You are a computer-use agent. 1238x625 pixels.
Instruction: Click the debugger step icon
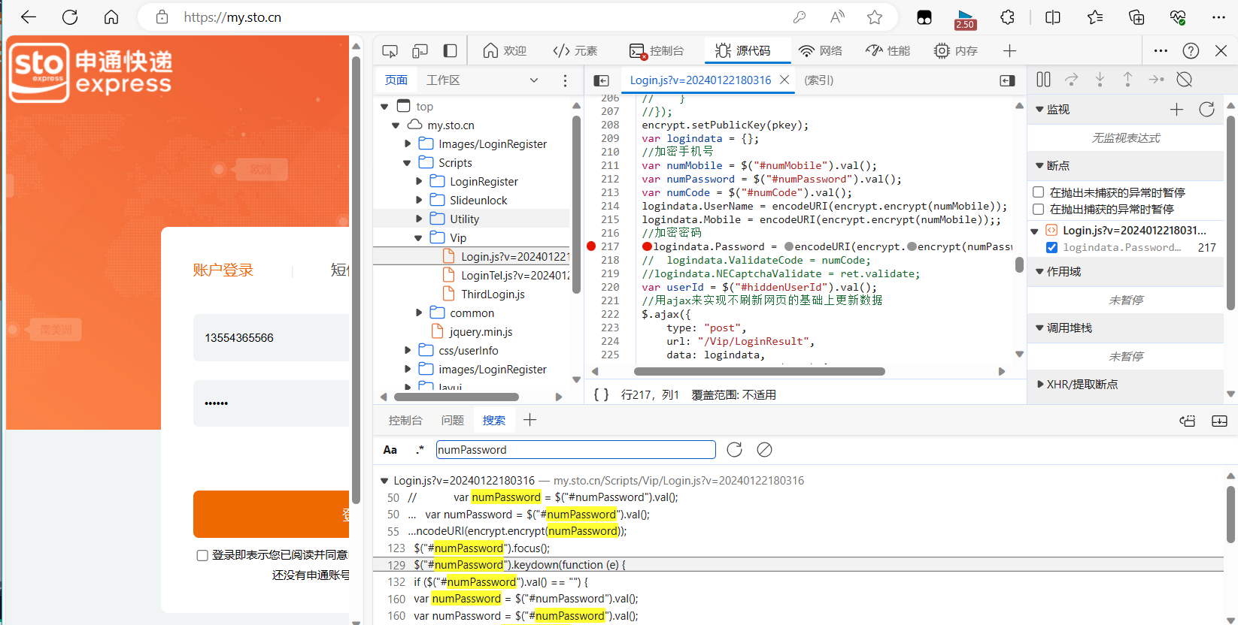pyautogui.click(x=1156, y=80)
